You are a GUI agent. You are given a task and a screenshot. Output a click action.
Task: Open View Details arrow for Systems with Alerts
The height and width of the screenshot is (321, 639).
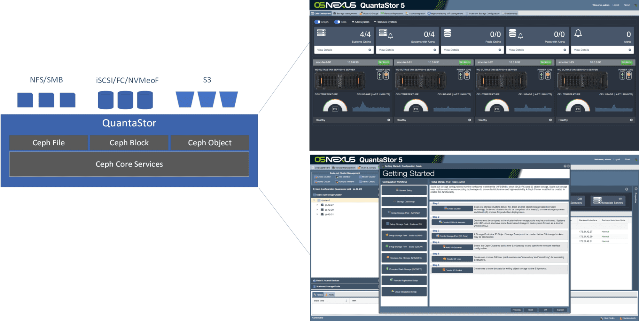point(435,50)
